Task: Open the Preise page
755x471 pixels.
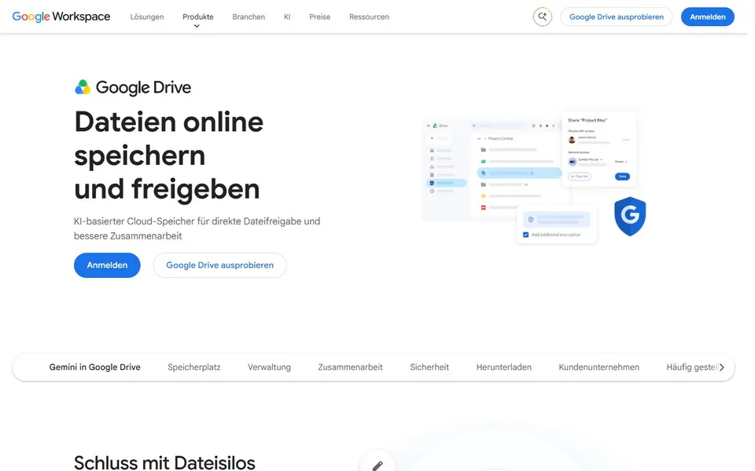Action: click(x=320, y=16)
